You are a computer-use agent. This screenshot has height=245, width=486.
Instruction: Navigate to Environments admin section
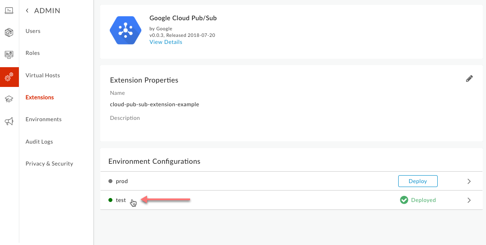point(43,119)
